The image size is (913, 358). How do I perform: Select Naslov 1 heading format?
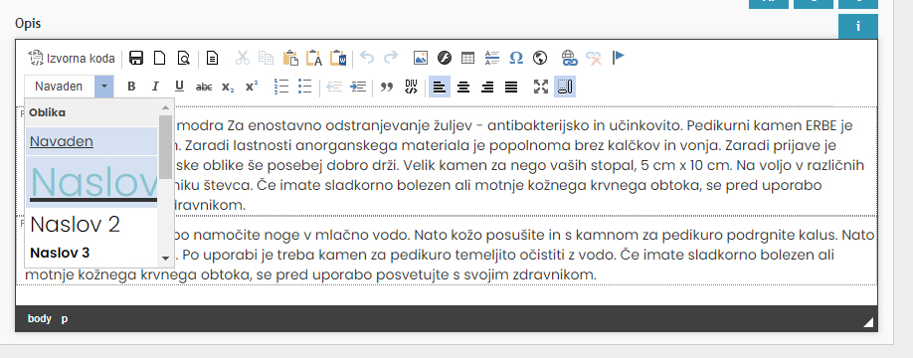[x=91, y=182]
